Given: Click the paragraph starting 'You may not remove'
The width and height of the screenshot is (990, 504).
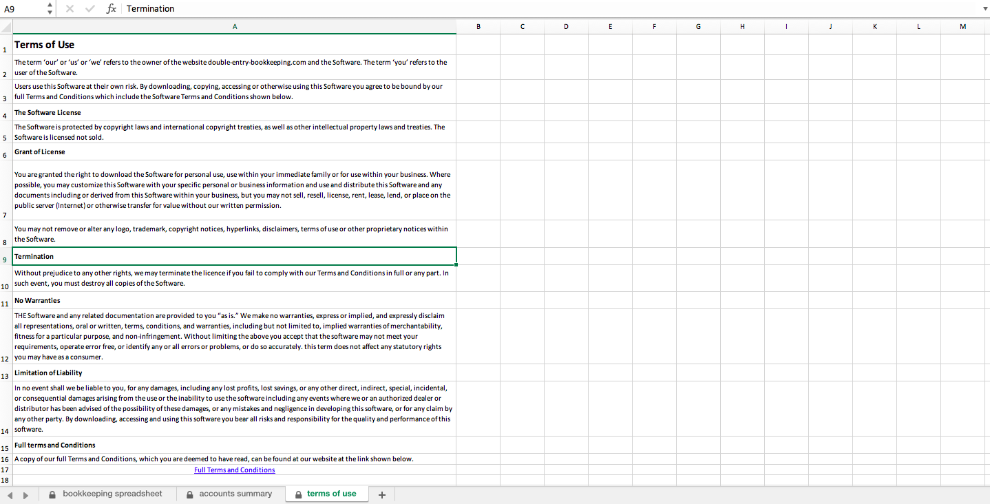Looking at the screenshot, I should pyautogui.click(x=235, y=234).
